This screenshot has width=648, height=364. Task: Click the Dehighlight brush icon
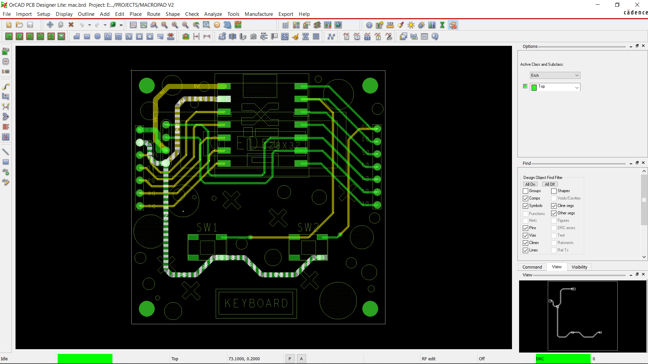coord(401,25)
